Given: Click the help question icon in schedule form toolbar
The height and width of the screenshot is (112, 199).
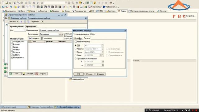Looking at the screenshot, I should pos(42,22).
